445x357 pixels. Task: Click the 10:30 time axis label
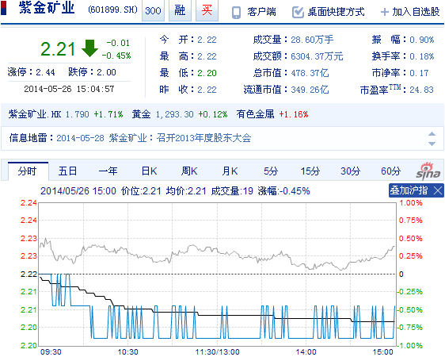[x=127, y=352]
